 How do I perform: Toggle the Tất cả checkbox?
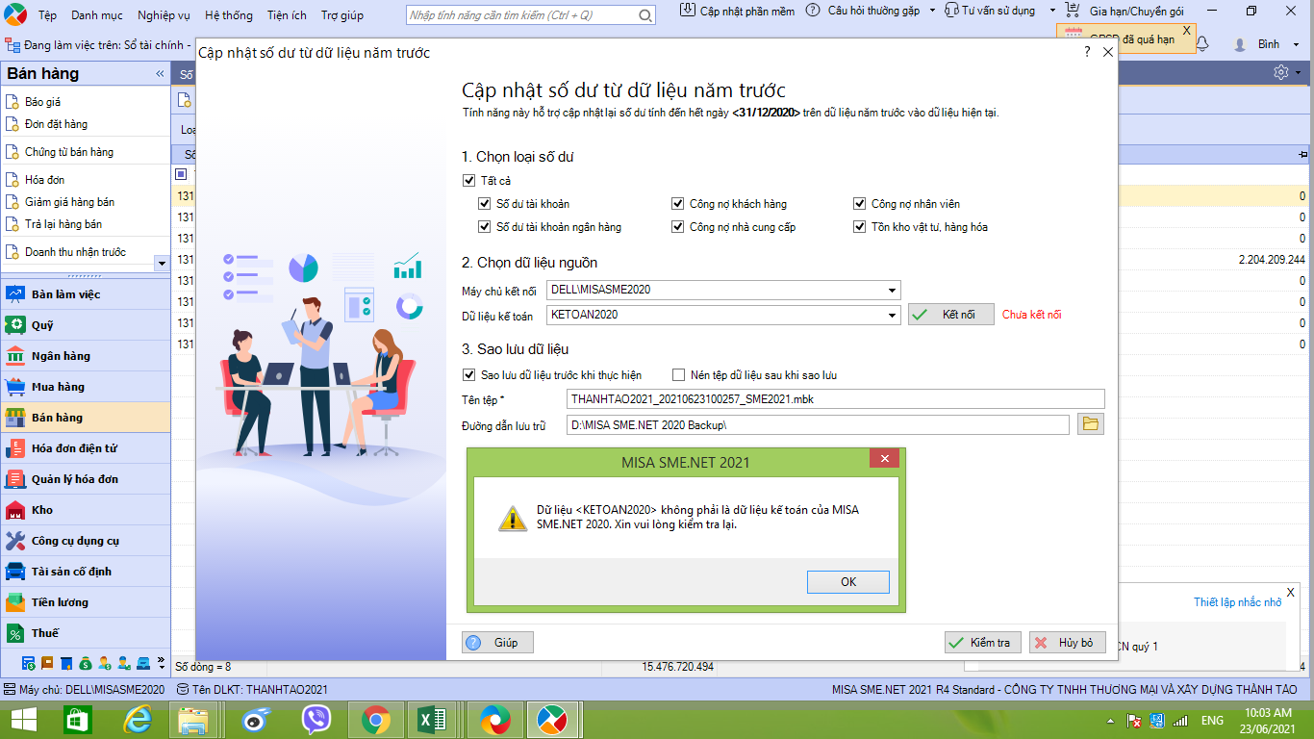pyautogui.click(x=469, y=180)
